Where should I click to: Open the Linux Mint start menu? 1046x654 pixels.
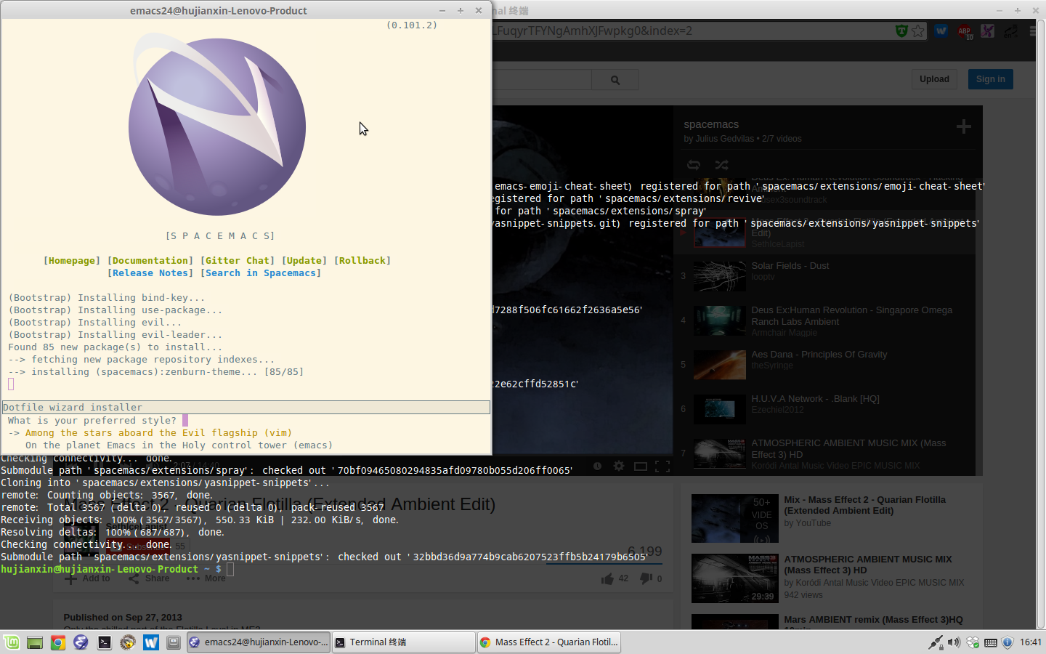[x=12, y=642]
